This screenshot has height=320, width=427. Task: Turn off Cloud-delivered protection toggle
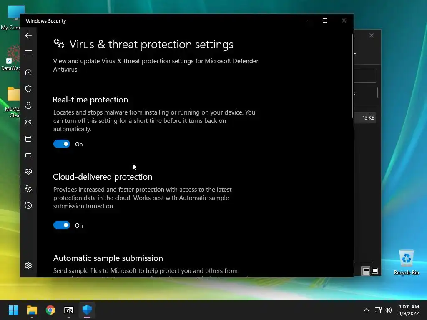pos(62,225)
